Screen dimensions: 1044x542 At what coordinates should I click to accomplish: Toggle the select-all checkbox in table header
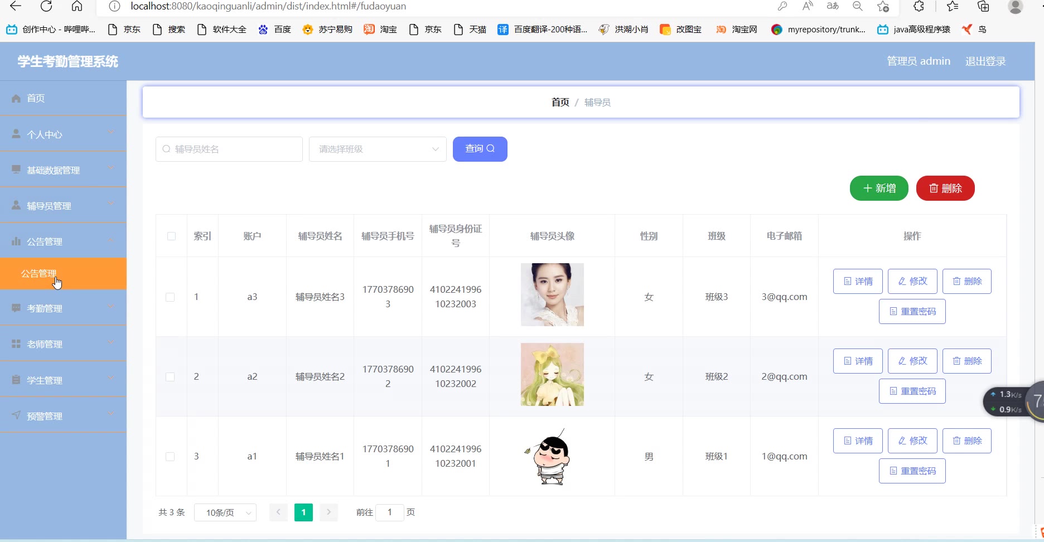[x=171, y=236]
